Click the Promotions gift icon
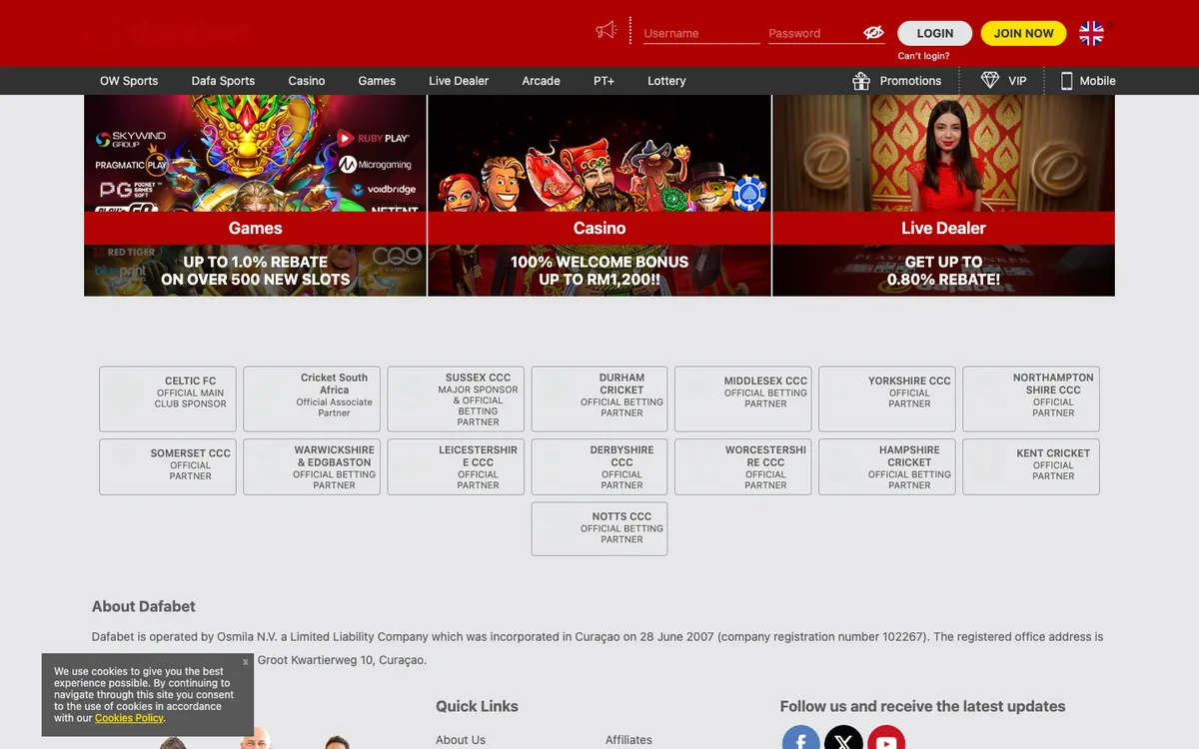This screenshot has width=1199, height=749. click(x=861, y=81)
